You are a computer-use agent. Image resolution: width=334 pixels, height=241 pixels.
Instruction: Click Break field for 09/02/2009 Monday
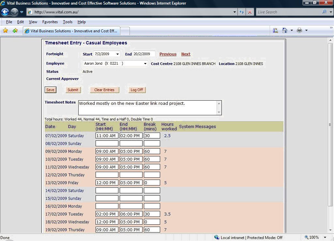point(152,152)
